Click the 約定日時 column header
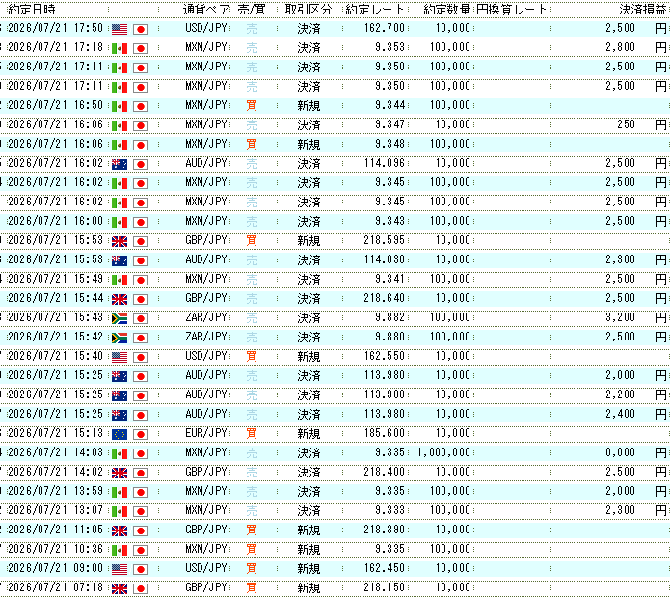The width and height of the screenshot is (670, 598). (32, 10)
